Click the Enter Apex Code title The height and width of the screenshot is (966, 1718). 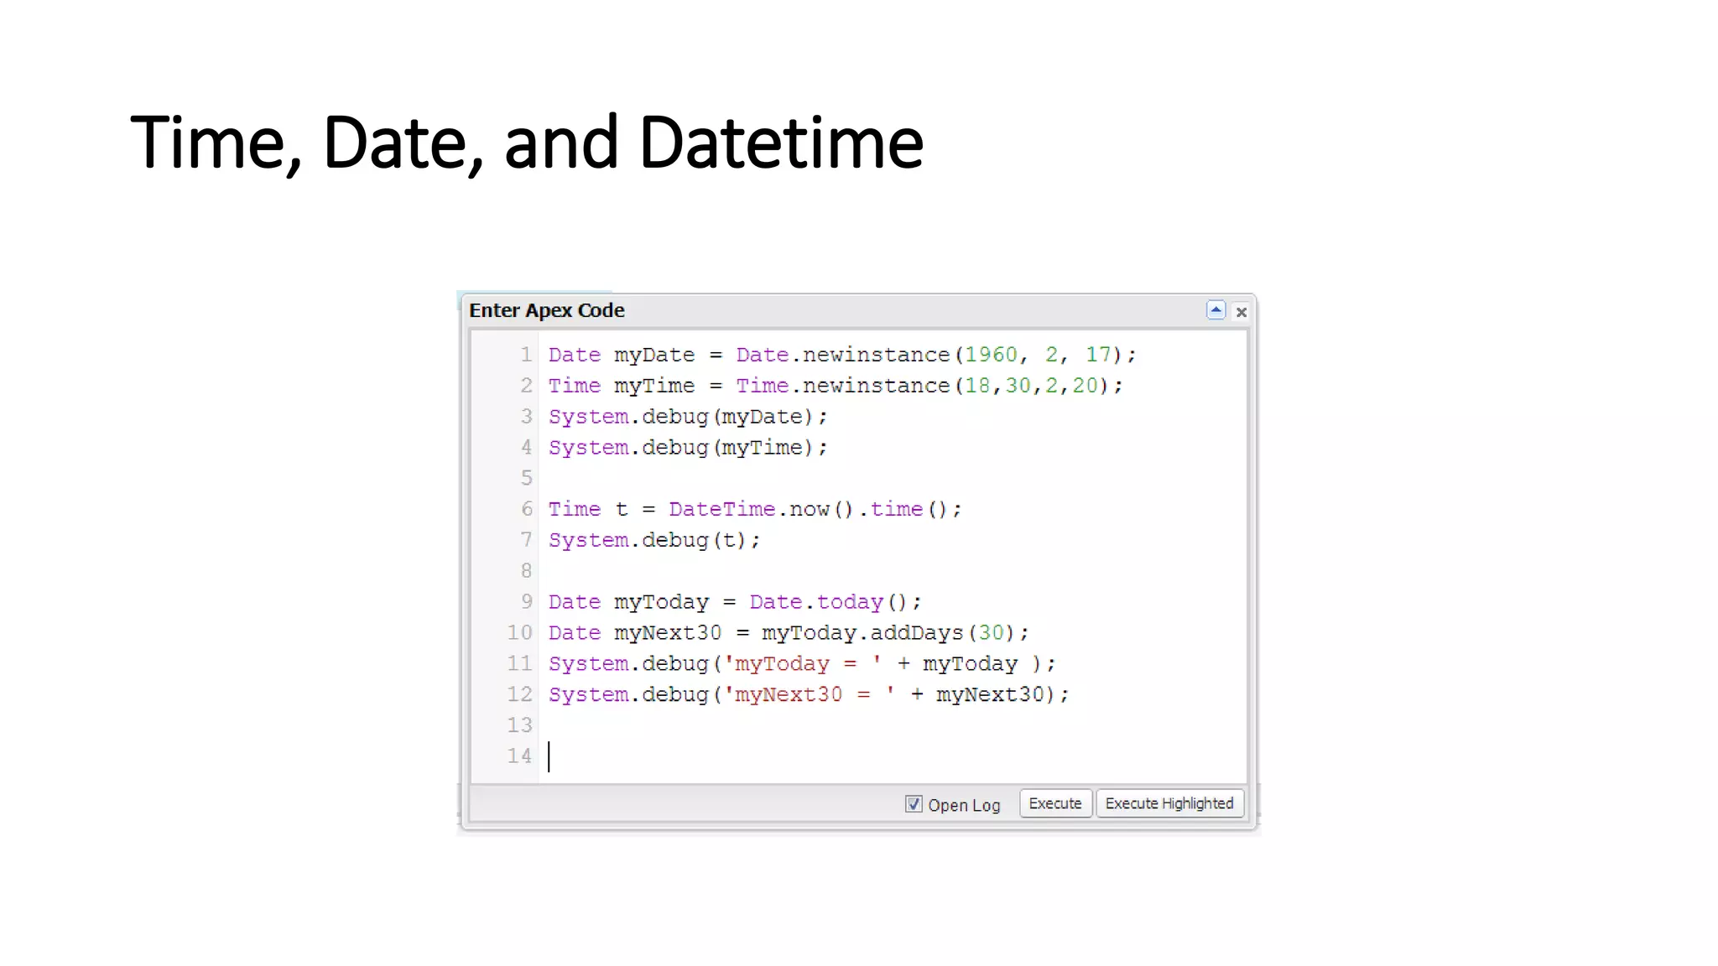[x=547, y=310]
